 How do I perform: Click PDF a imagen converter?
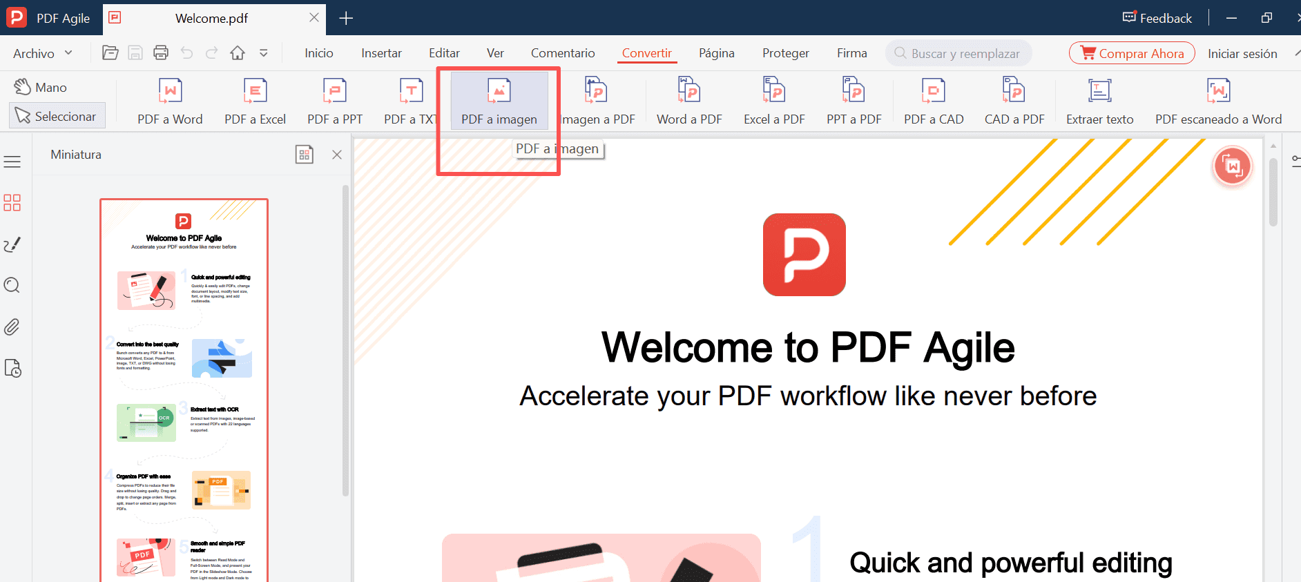499,101
